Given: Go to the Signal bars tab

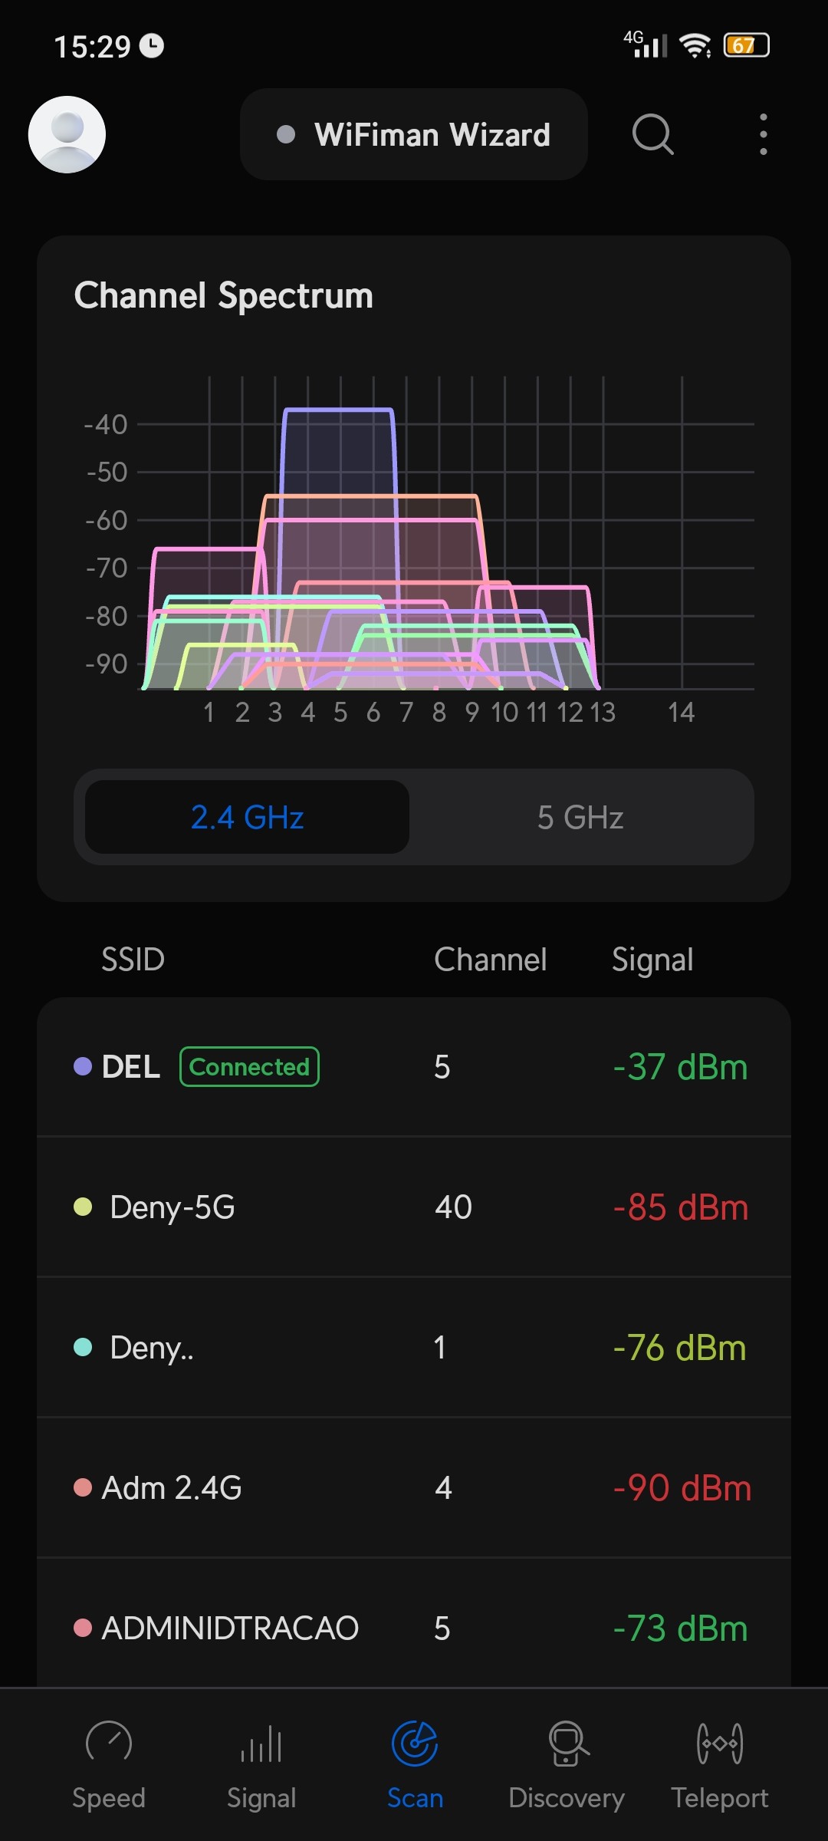Looking at the screenshot, I should (x=261, y=1763).
